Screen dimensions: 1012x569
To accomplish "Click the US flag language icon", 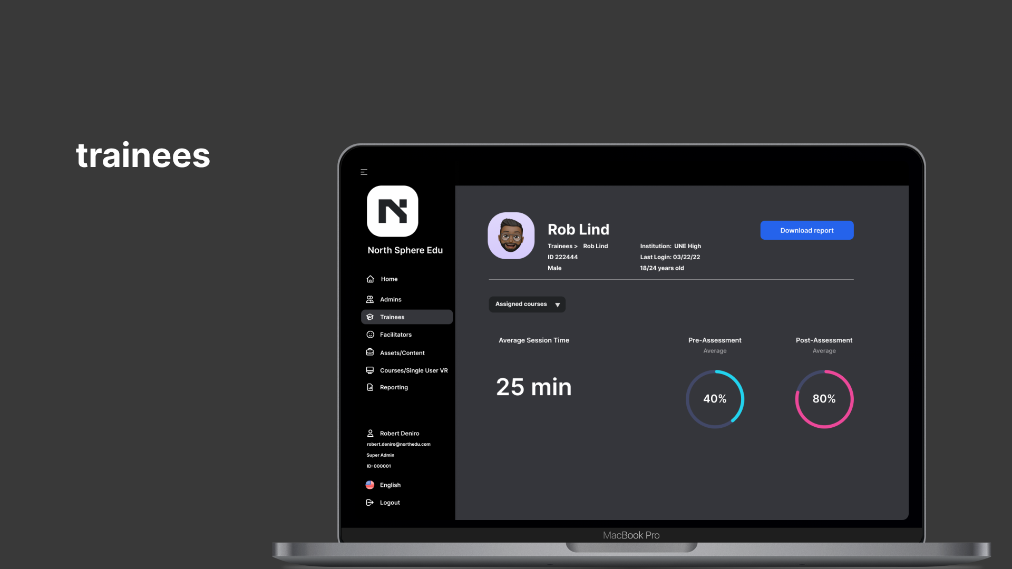I will click(370, 485).
